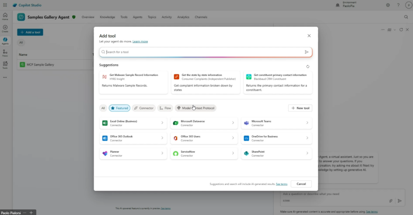Image resolution: width=413 pixels, height=215 pixels.
Task: Switch to the Channels tab
Action: point(201,17)
